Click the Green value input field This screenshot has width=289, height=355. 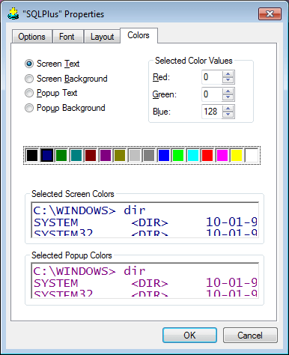tap(212, 94)
